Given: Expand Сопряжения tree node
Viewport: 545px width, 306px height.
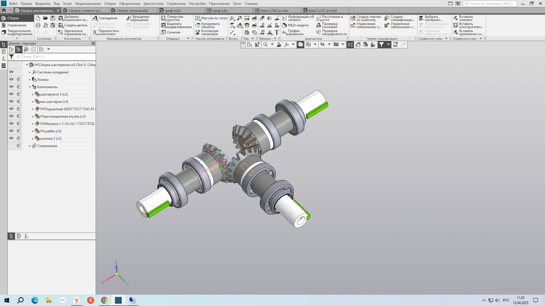Looking at the screenshot, I should (x=30, y=146).
